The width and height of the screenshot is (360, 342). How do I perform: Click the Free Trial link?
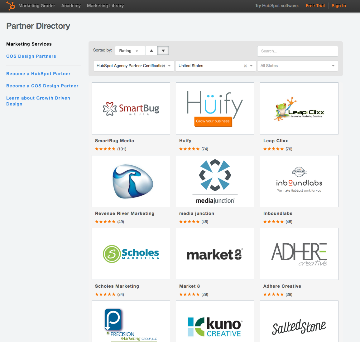pyautogui.click(x=315, y=6)
